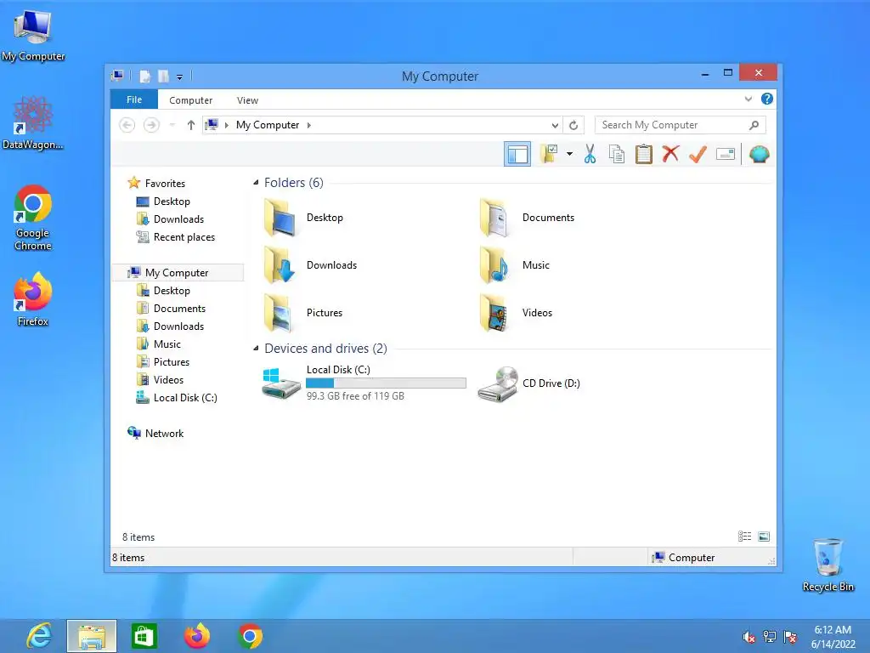Select Favorites in the navigation pane
Viewport: 870px width, 653px height.
pyautogui.click(x=165, y=184)
